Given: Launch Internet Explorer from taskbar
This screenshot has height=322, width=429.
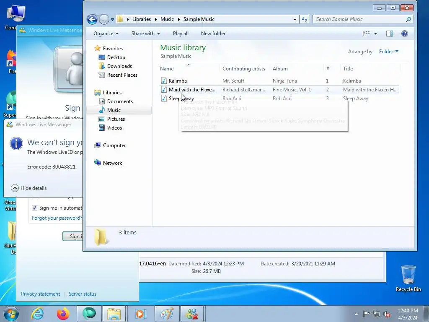Looking at the screenshot, I should (37, 314).
